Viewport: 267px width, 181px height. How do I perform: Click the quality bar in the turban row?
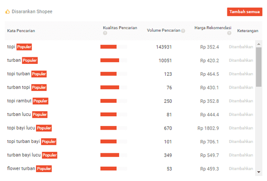(114, 60)
